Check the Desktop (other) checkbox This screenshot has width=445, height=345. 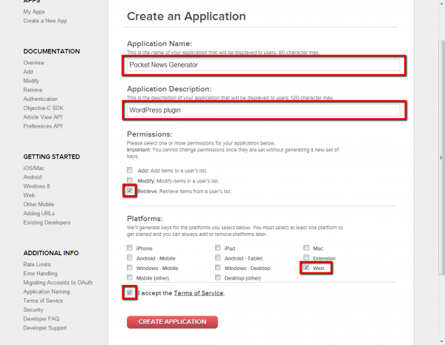(217, 277)
